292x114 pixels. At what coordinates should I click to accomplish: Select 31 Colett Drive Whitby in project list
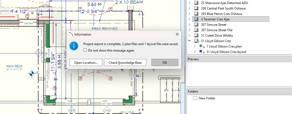[x=217, y=36]
